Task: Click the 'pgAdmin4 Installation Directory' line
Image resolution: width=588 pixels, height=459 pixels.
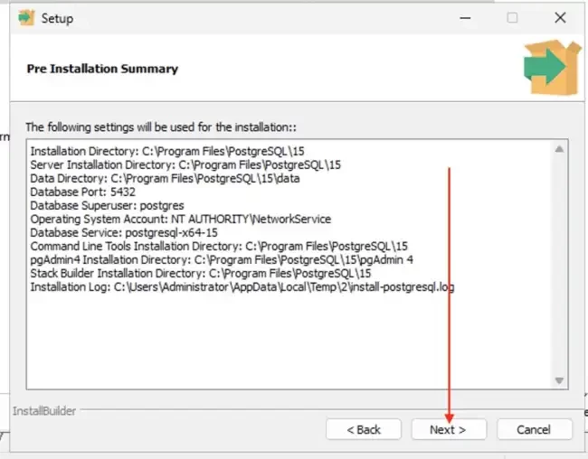Action: [222, 259]
